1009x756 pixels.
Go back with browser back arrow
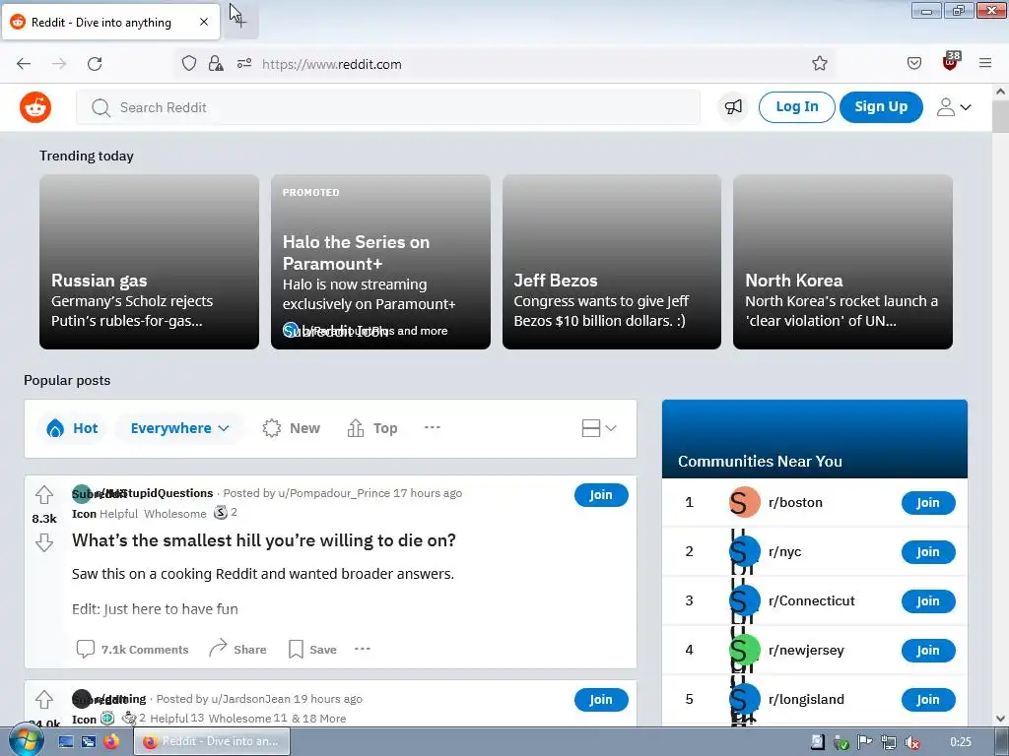(x=24, y=64)
